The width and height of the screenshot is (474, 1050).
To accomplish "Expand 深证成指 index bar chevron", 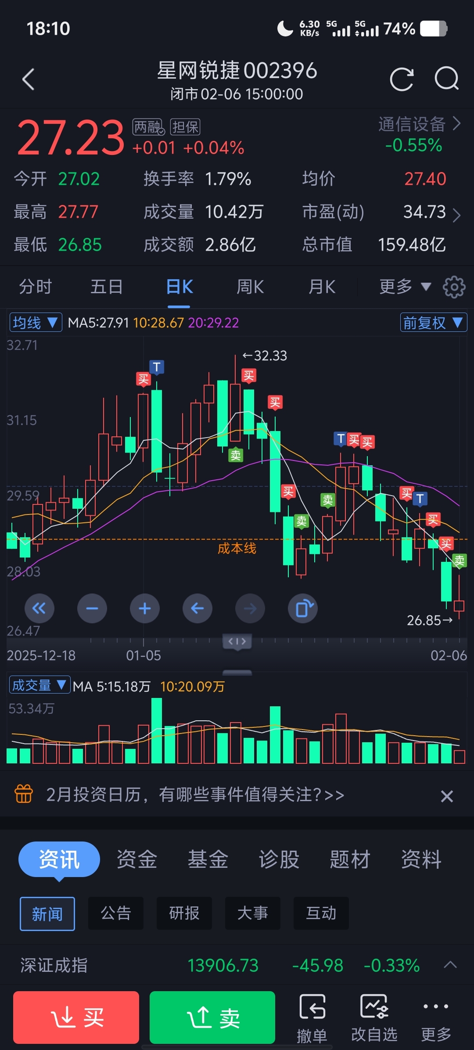I will point(450,965).
